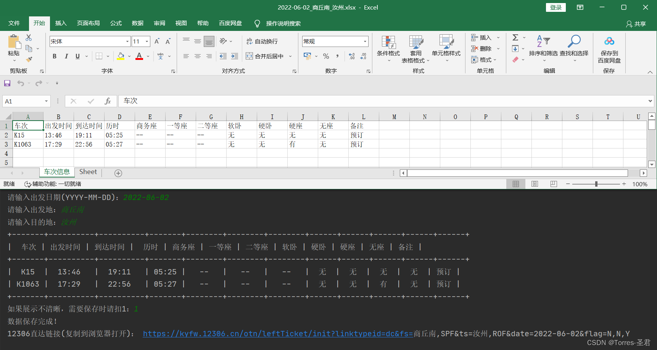Screen dimensions: 657x350
Task: Click the Fill down icon
Action: coord(515,48)
